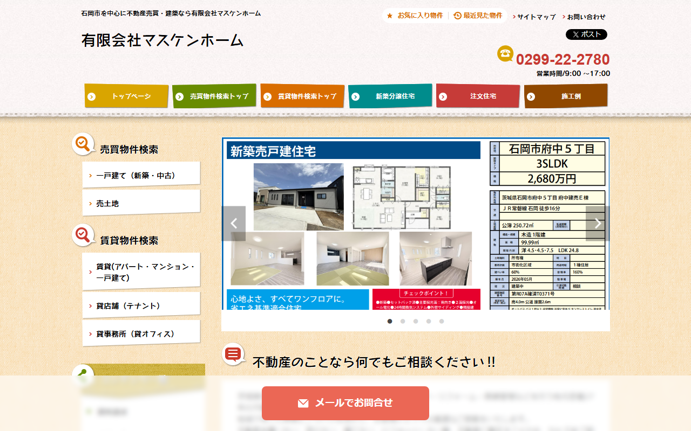Screen dimensions: 691x431
Task: Click the arrow icon on 注文住宅 tab
Action: pos(443,97)
